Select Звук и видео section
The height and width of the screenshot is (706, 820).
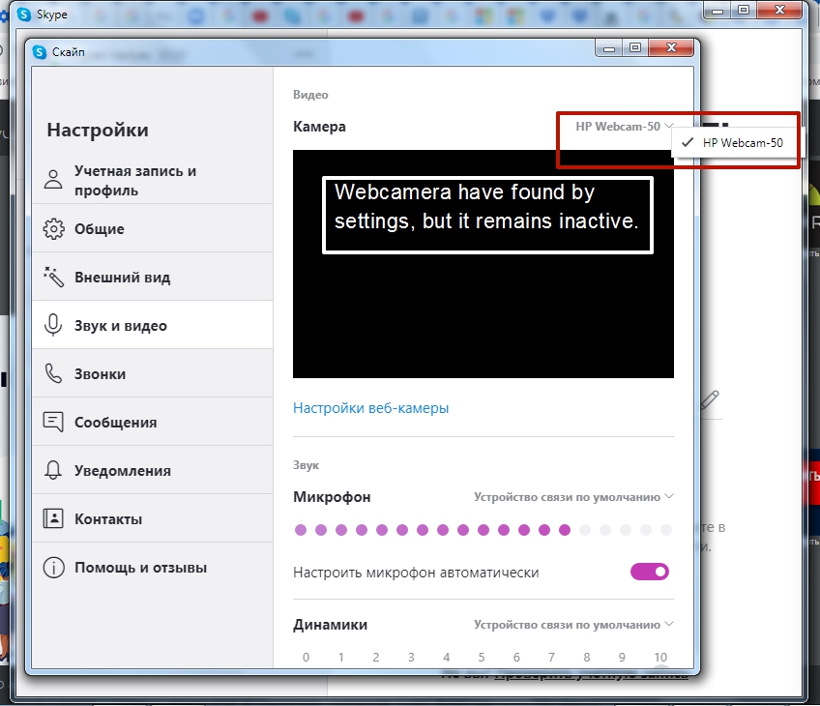point(152,325)
